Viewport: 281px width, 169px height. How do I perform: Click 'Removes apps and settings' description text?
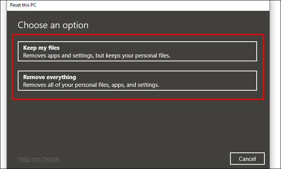(x=96, y=56)
